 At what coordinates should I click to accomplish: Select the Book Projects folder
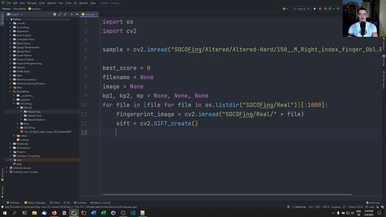click(x=24, y=35)
